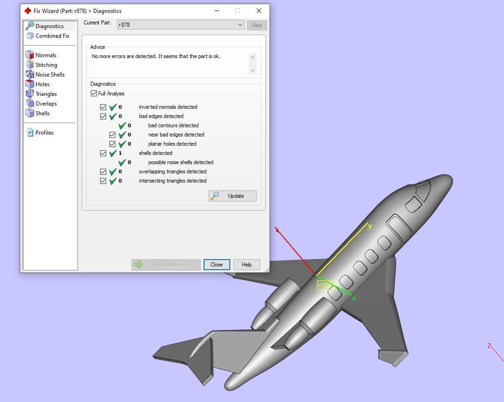Toggle near bad edges detected checkbox

pyautogui.click(x=112, y=135)
